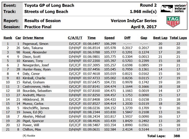Click the C/A/E/T column header
This screenshot has height=139, width=189.
pyautogui.click(x=75, y=38)
